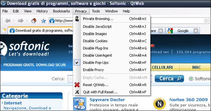
Task: Close the Privacy menu header
Action: click(81, 11)
